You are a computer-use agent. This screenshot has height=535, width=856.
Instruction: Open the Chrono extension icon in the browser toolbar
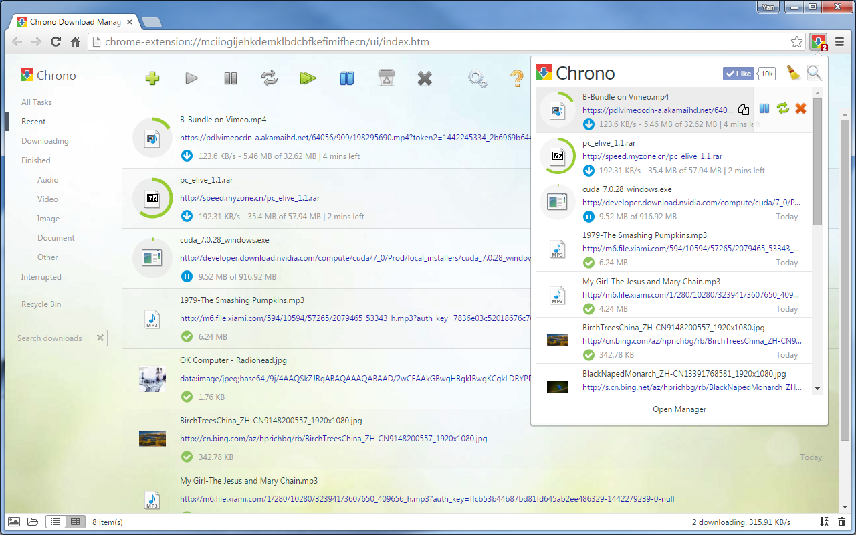818,41
